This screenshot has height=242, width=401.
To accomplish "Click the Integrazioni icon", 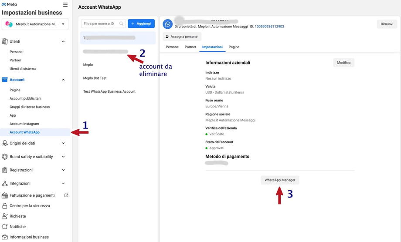I will pos(5,183).
